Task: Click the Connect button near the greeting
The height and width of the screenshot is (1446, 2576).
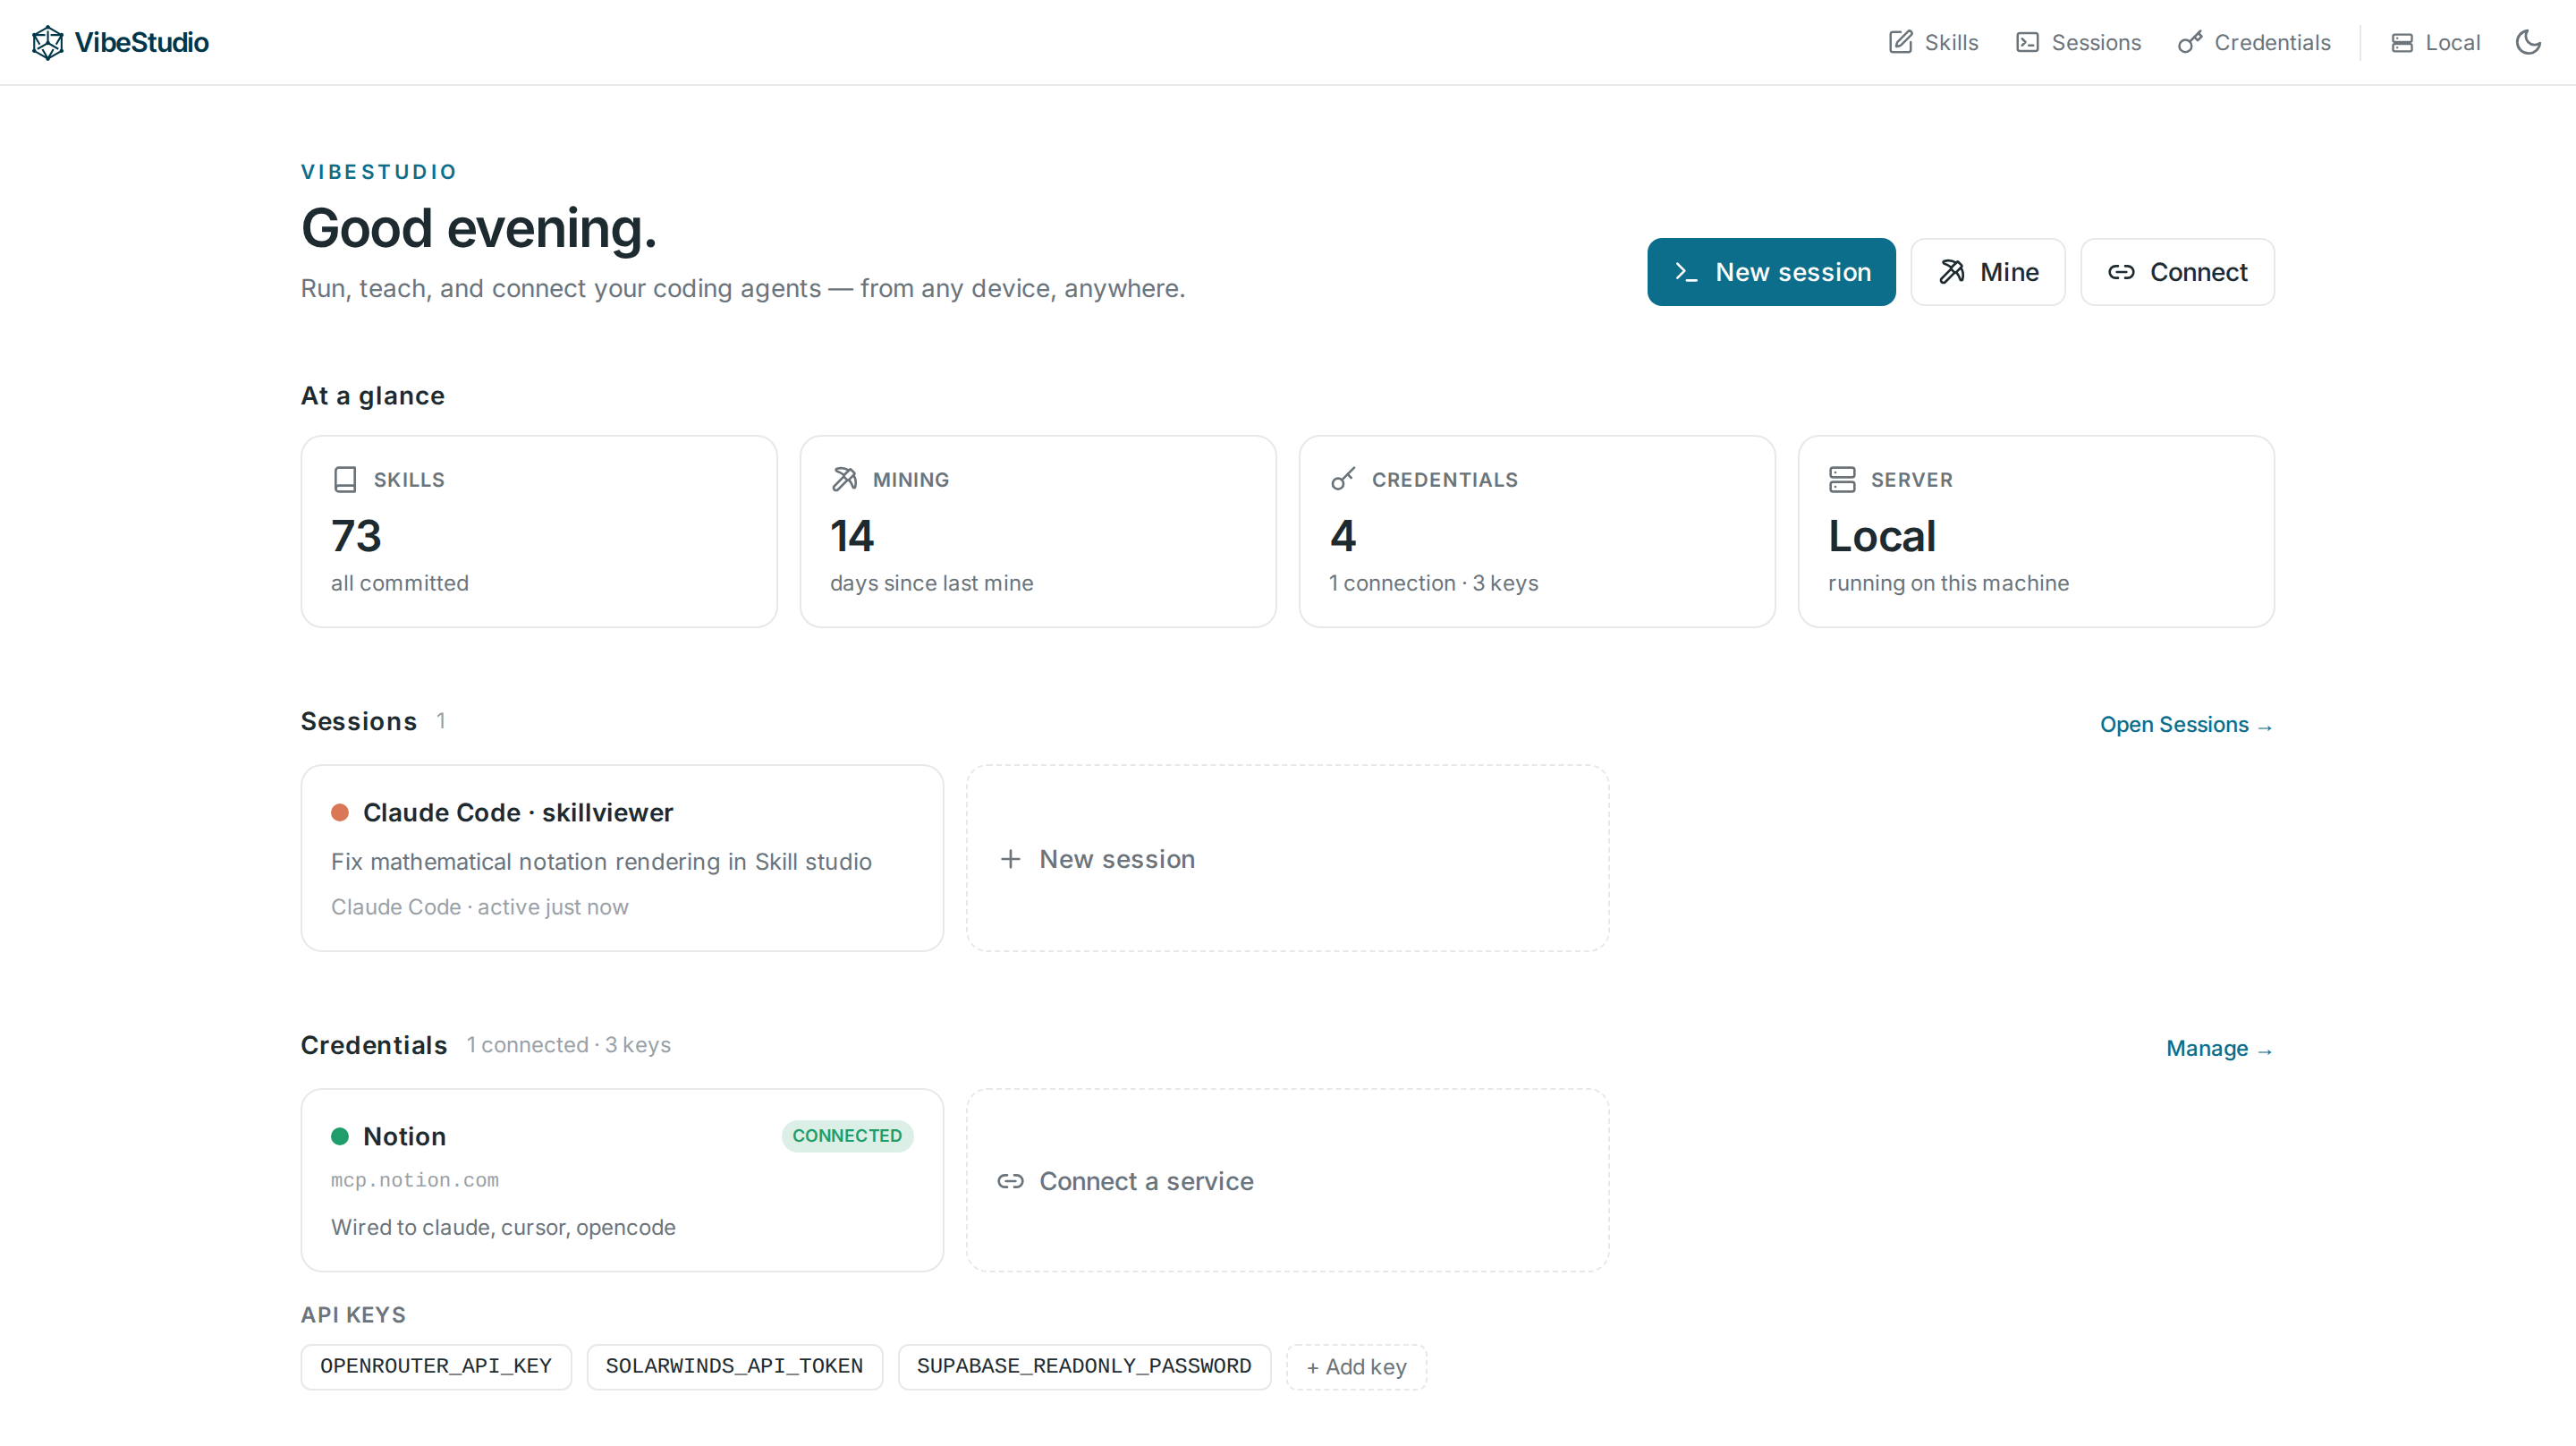Action: click(x=2177, y=272)
